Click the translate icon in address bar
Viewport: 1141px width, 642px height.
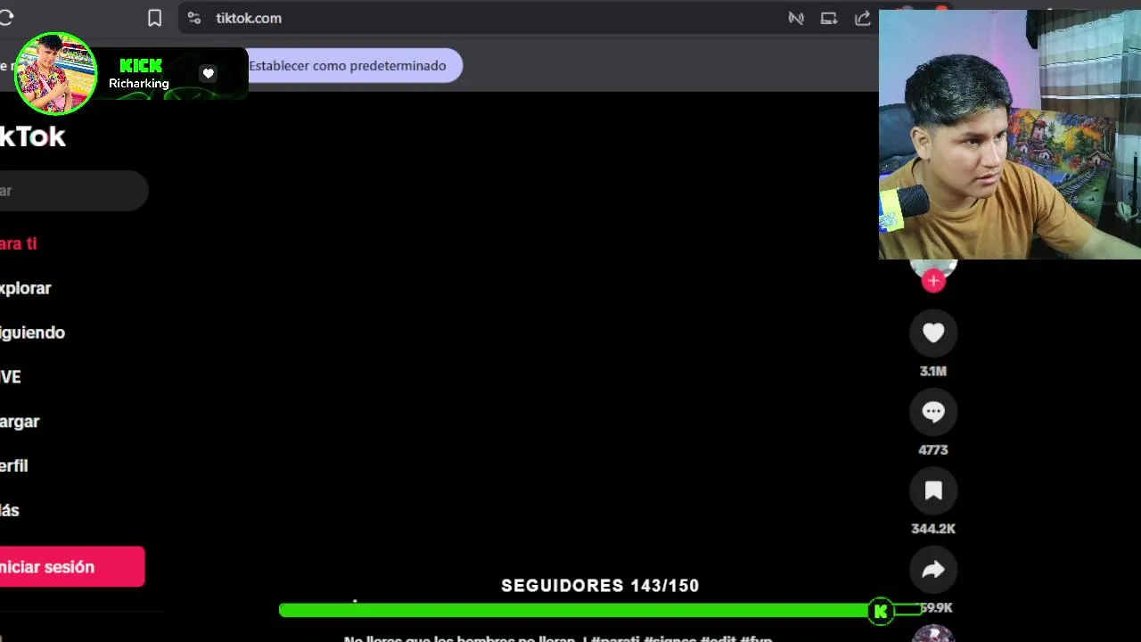796,18
